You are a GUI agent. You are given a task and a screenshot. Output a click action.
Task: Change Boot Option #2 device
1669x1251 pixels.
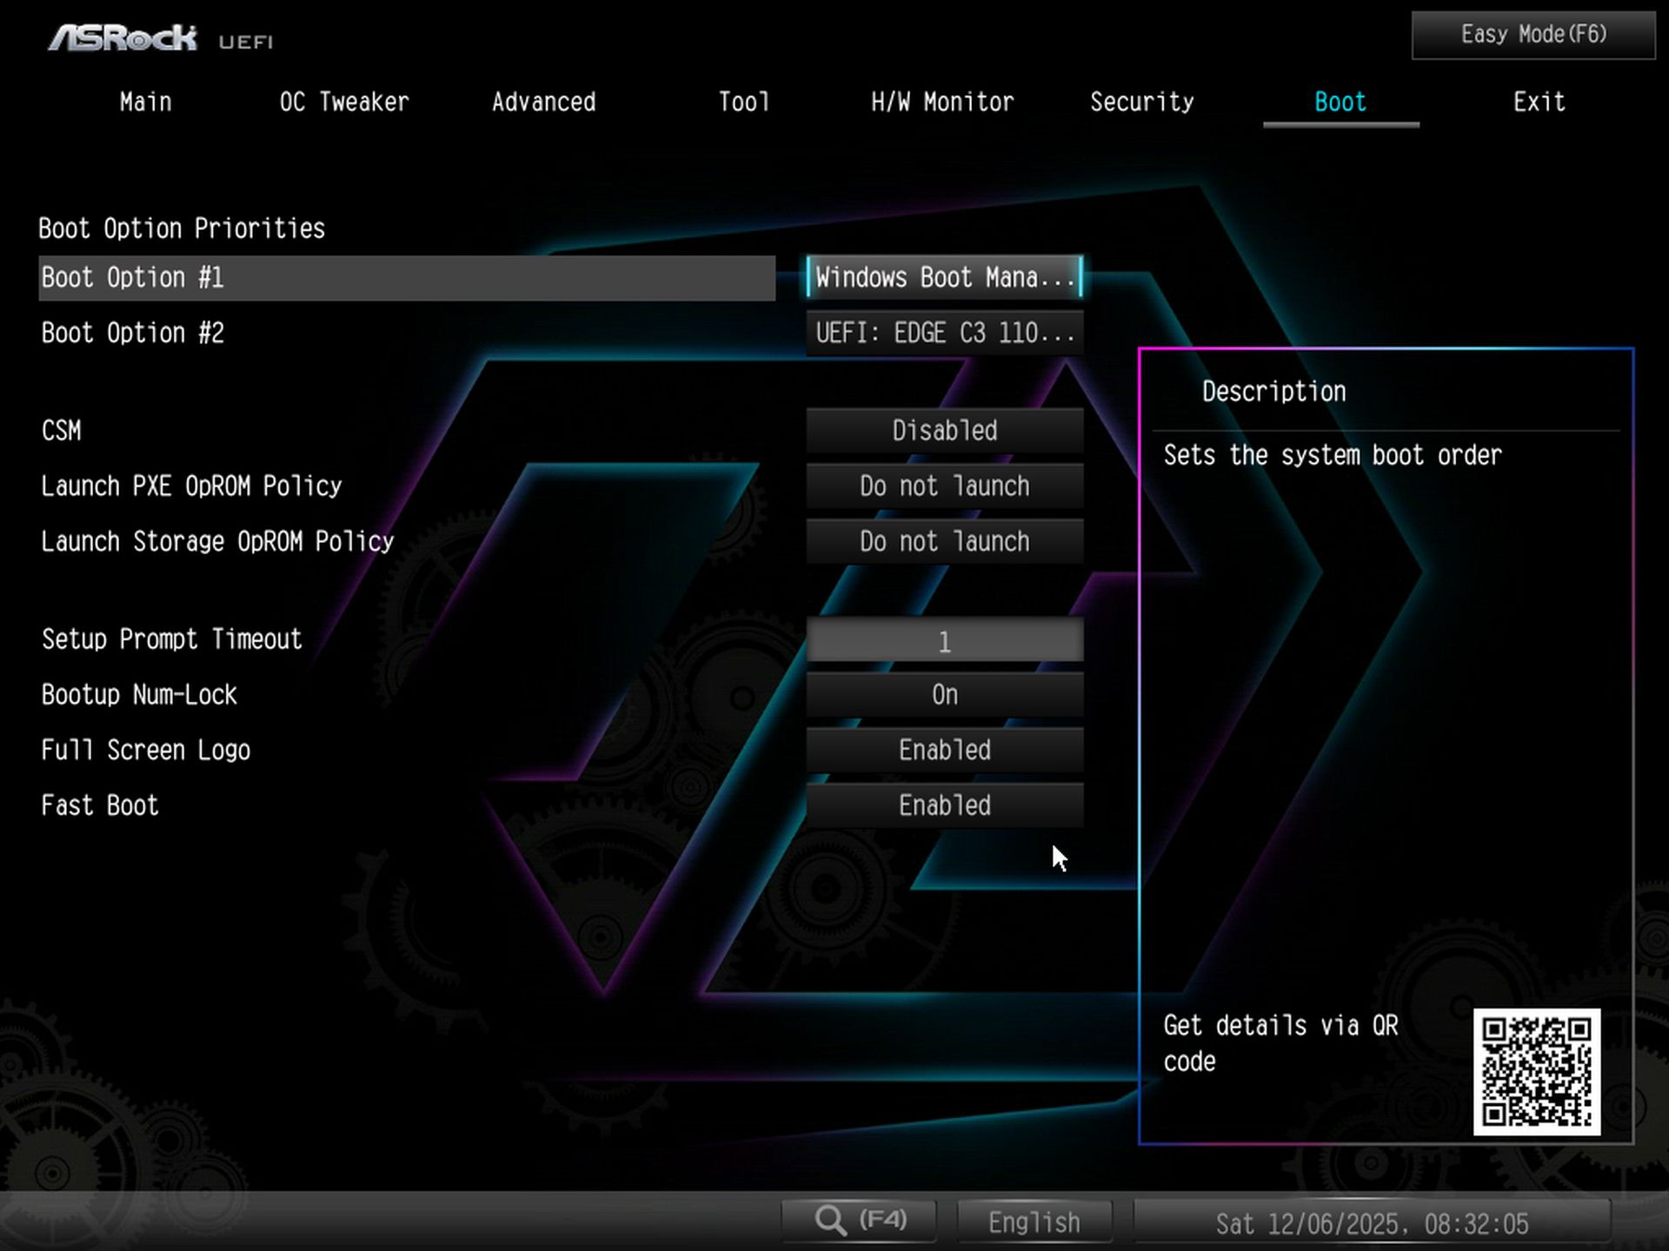tap(944, 333)
